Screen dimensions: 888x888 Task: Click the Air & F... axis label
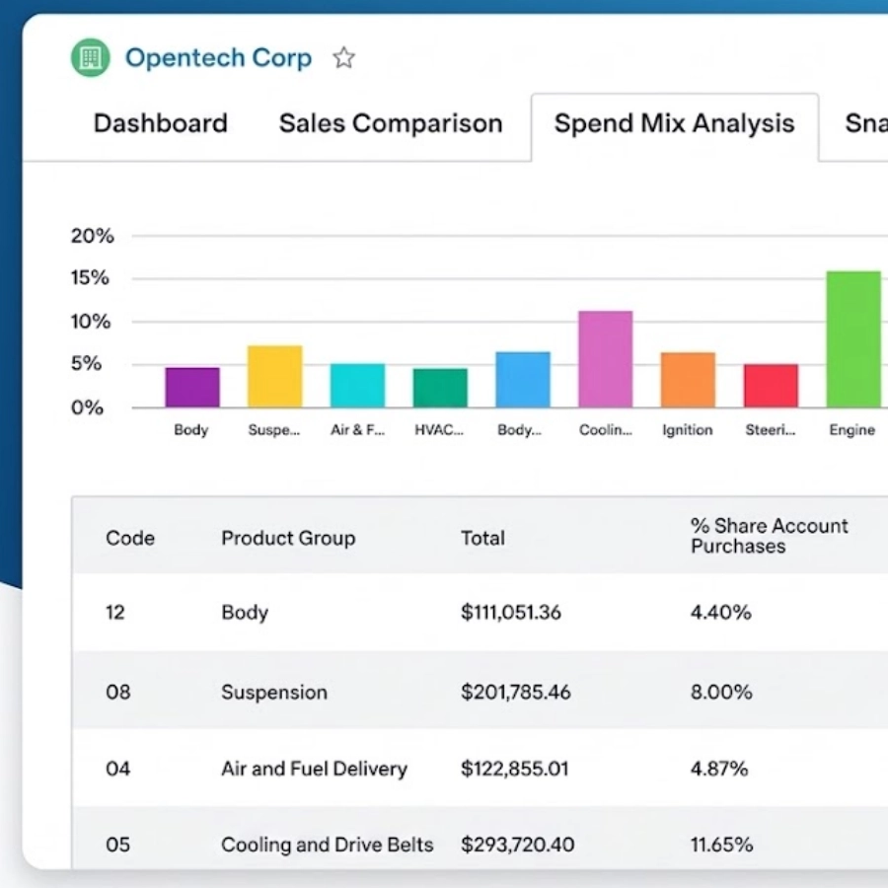[x=358, y=430]
